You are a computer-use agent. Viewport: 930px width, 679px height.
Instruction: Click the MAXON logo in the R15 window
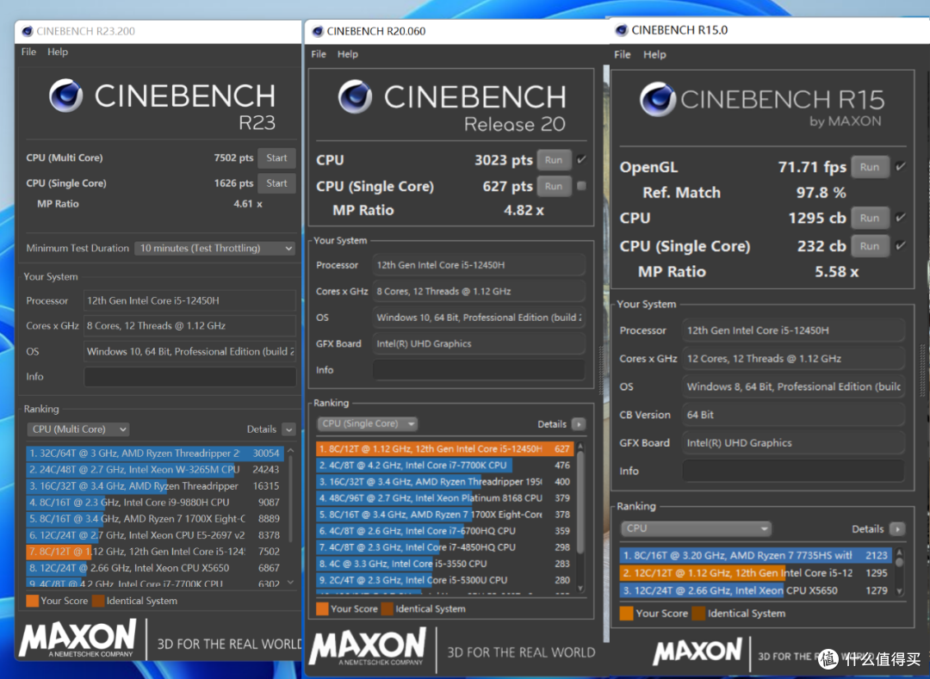point(697,651)
